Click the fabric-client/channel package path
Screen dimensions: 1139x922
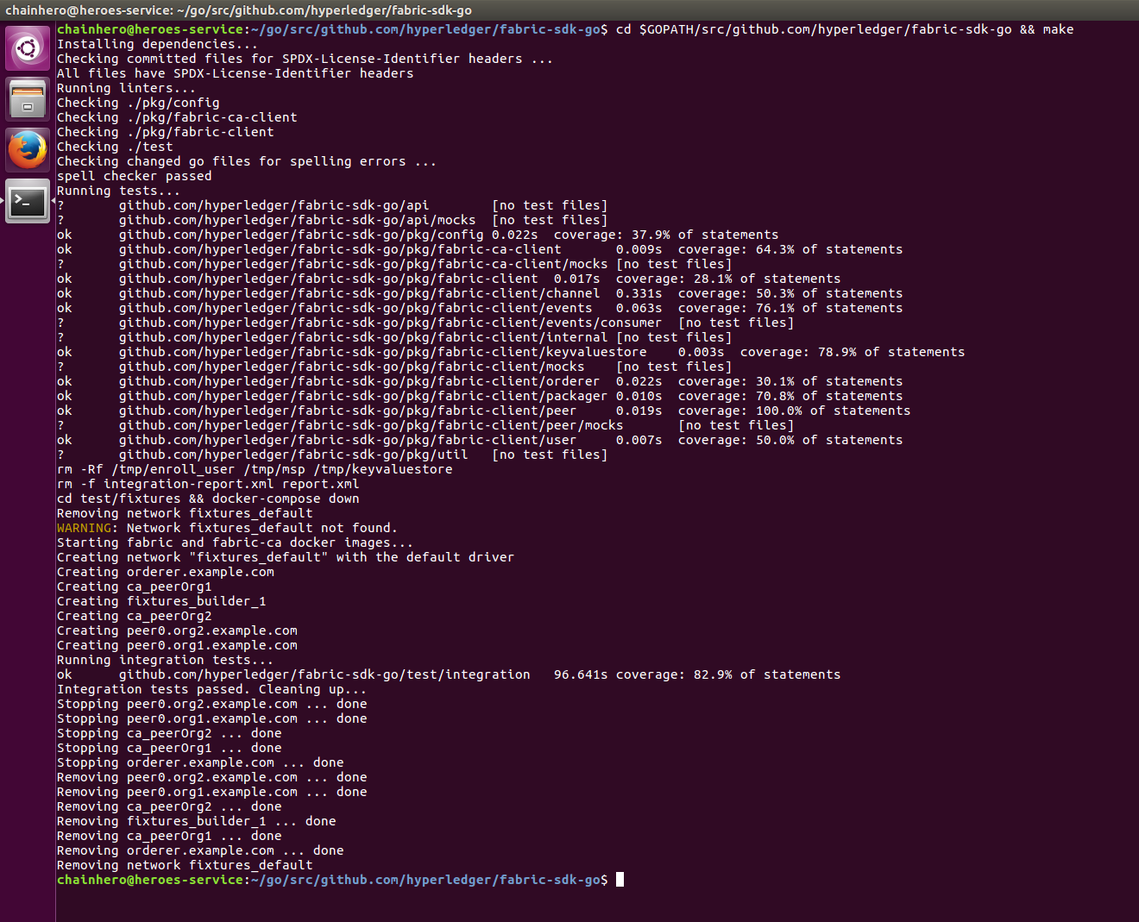[359, 293]
